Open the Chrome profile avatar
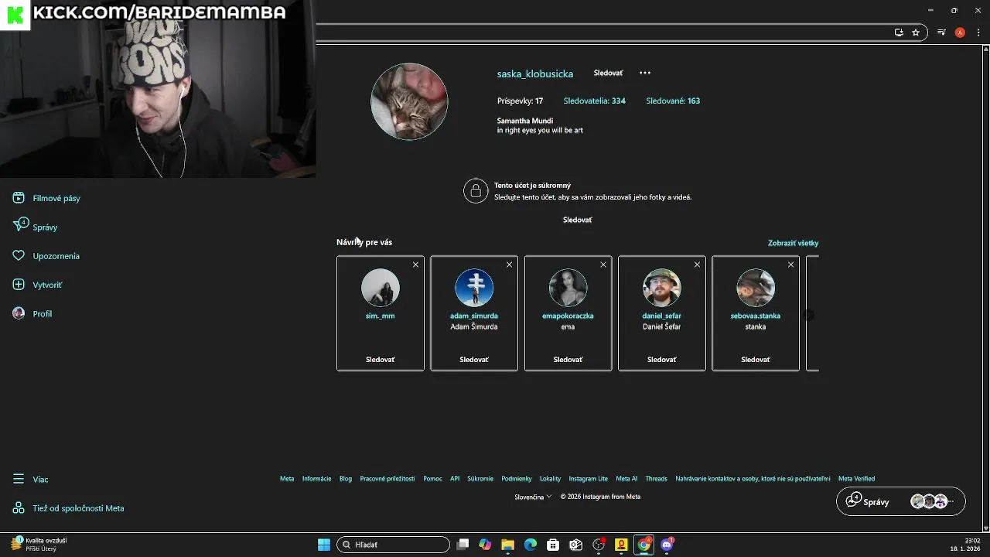 point(960,32)
